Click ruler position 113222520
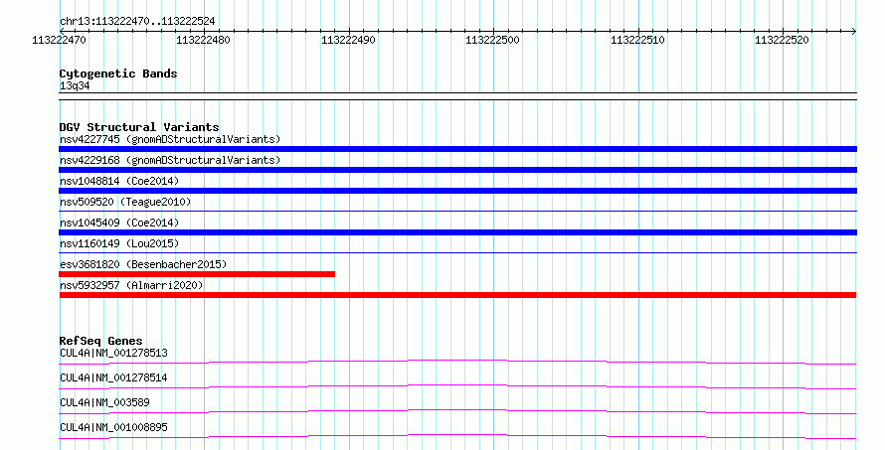Screen dimensions: 885x450 [x=782, y=40]
